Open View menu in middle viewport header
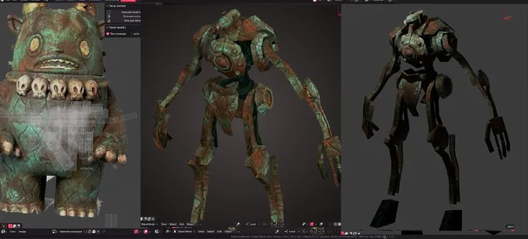Image resolution: width=528 pixels, height=239 pixels. click(164, 224)
